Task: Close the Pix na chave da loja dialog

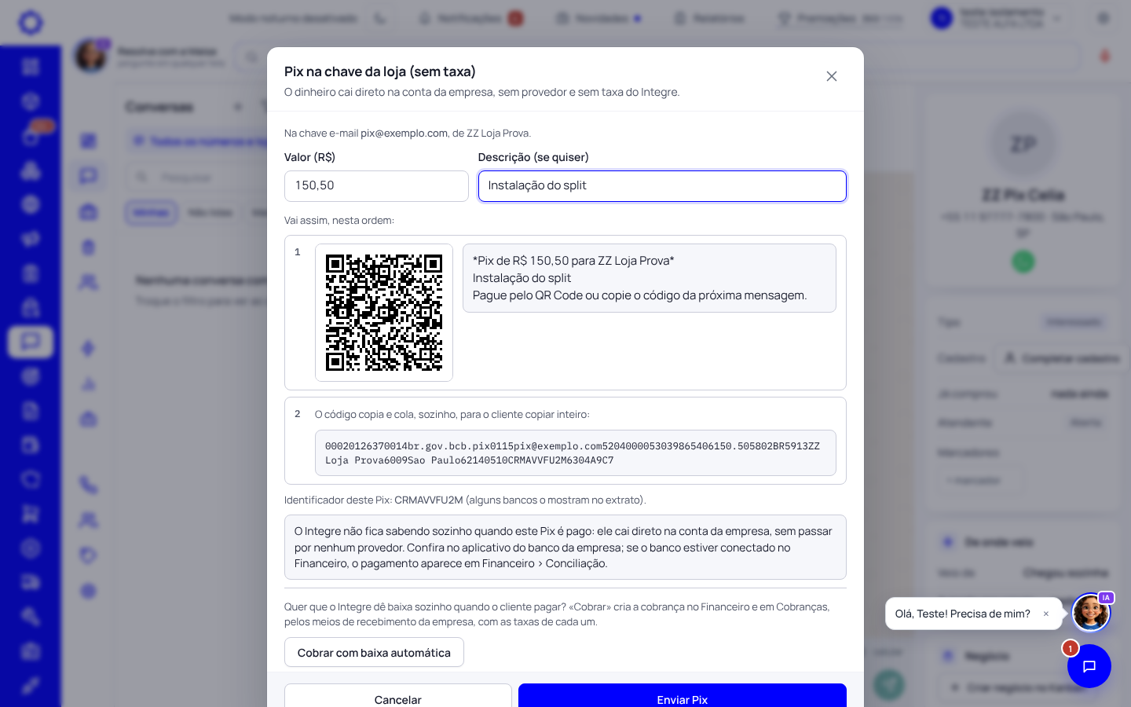Action: pos(832,76)
